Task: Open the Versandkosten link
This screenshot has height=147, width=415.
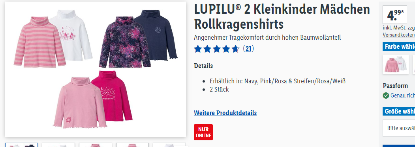Action: (x=399, y=35)
